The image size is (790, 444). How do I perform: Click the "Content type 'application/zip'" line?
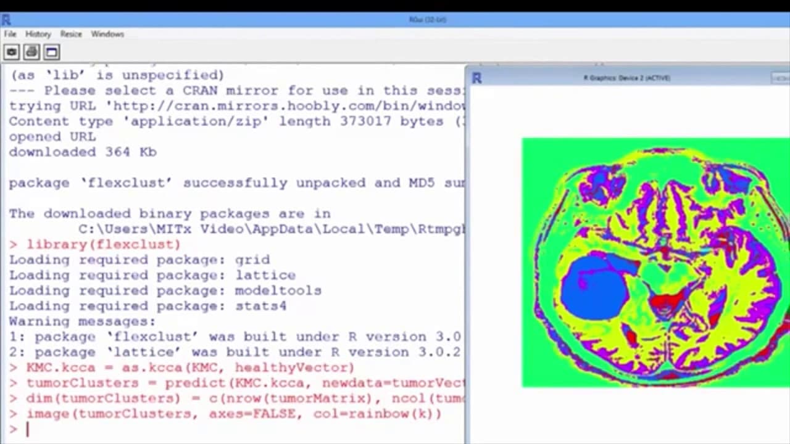tap(237, 121)
